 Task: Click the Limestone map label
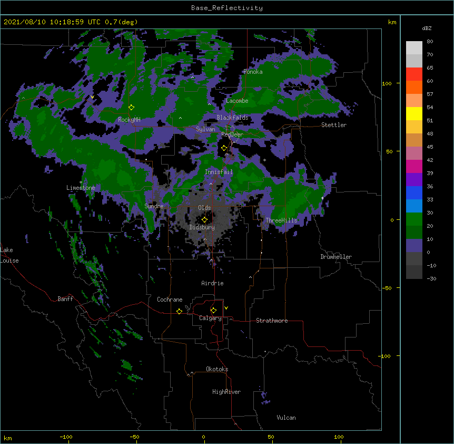81,188
